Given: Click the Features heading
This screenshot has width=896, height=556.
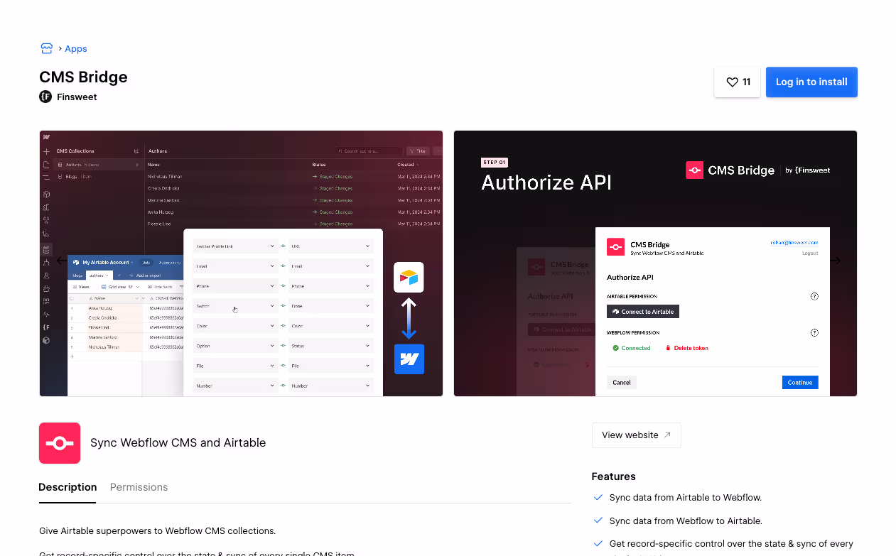Looking at the screenshot, I should pyautogui.click(x=613, y=476).
